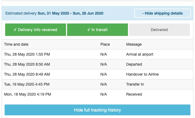Image resolution: width=195 pixels, height=118 pixels.
Task: Click the Arrival at airport message
Action: point(140,54)
